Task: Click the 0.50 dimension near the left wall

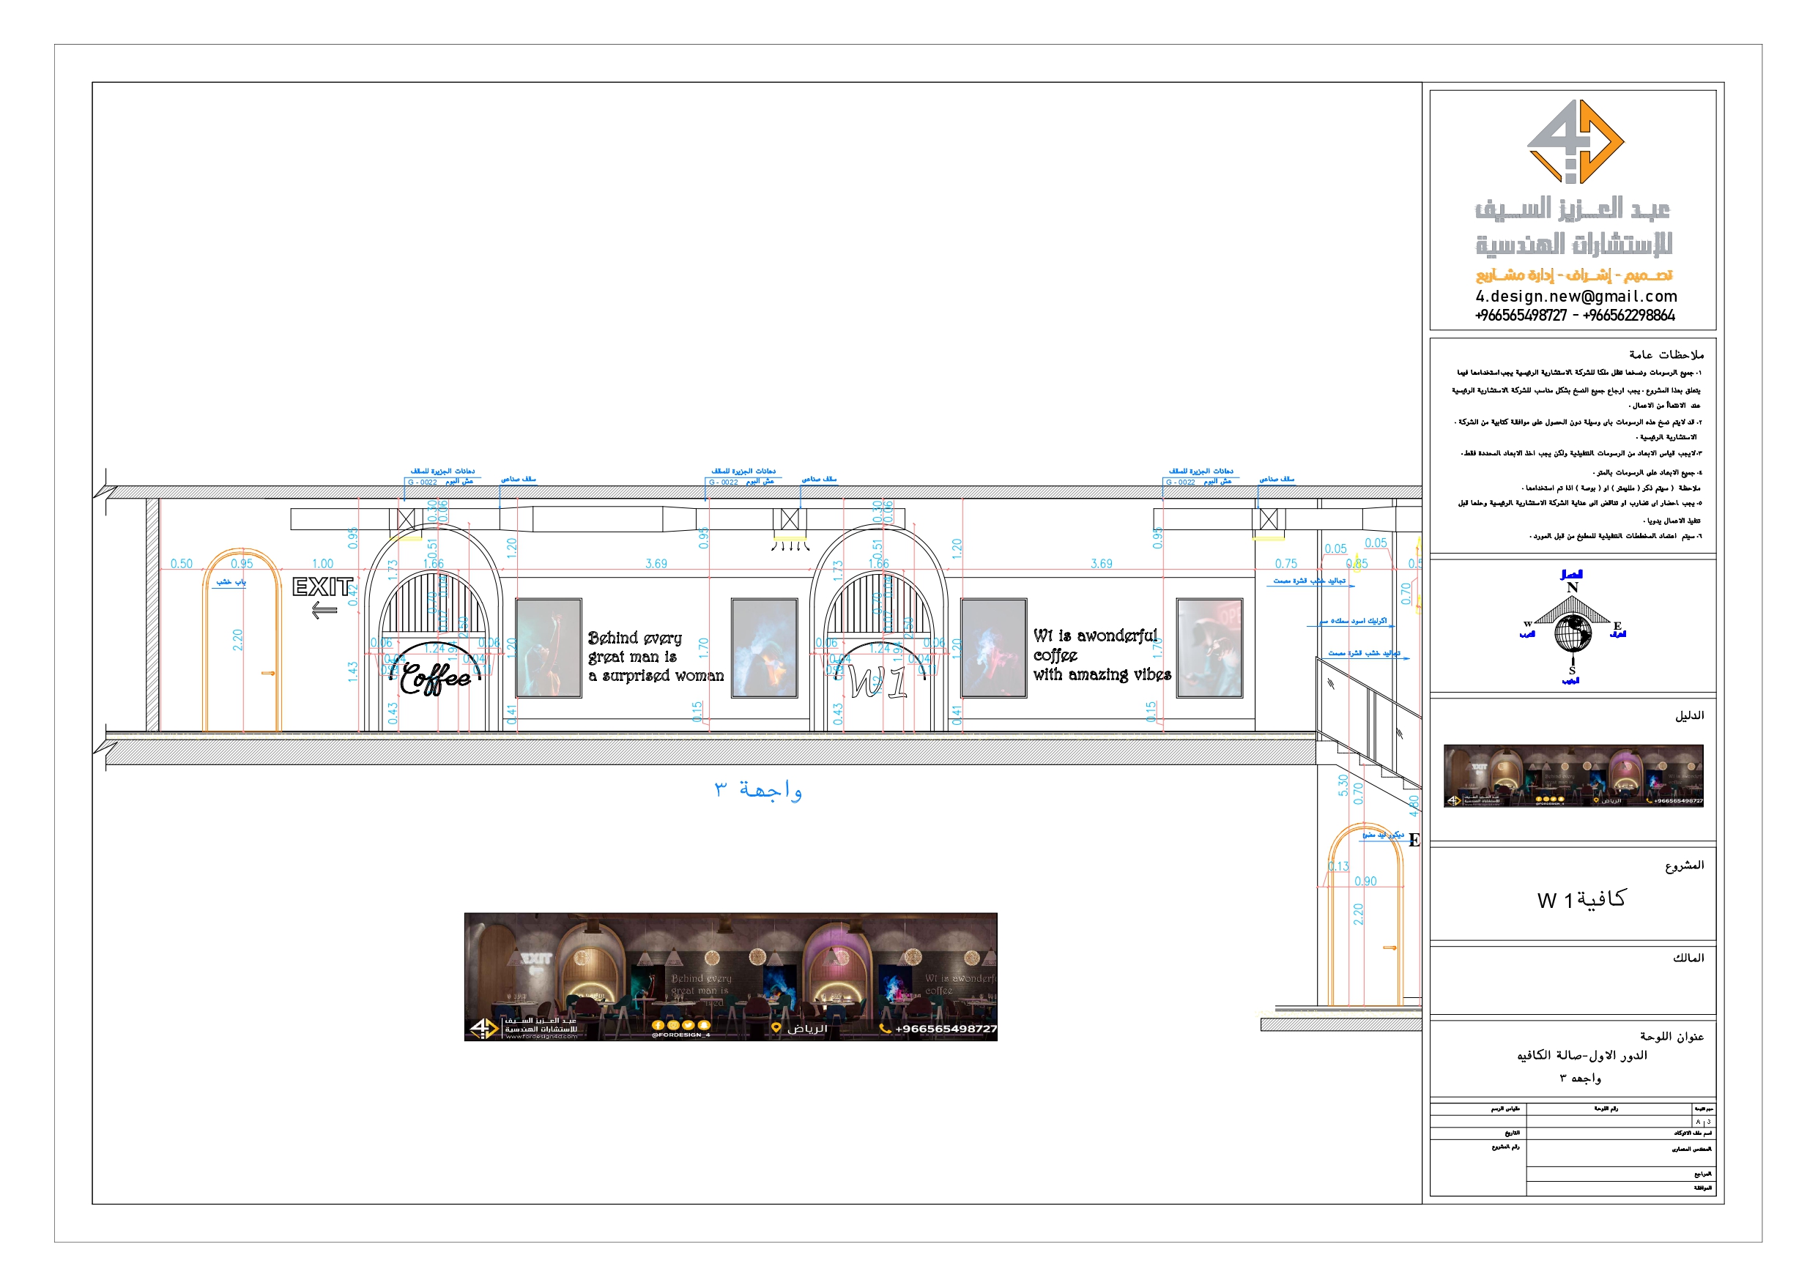Action: coord(182,563)
